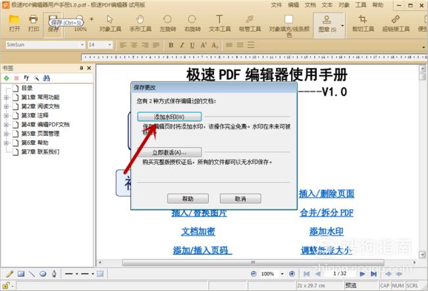Click the 打印 printer icon
Image resolution: width=428 pixels, height=291 pixels.
(x=34, y=23)
